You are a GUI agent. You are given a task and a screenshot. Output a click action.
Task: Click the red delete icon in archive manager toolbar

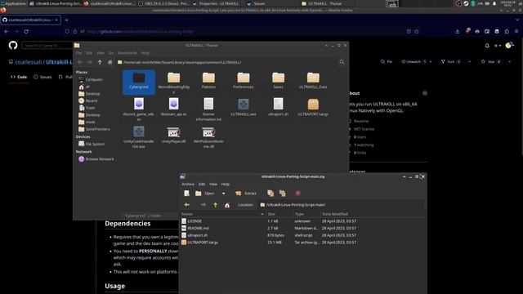tap(297, 194)
